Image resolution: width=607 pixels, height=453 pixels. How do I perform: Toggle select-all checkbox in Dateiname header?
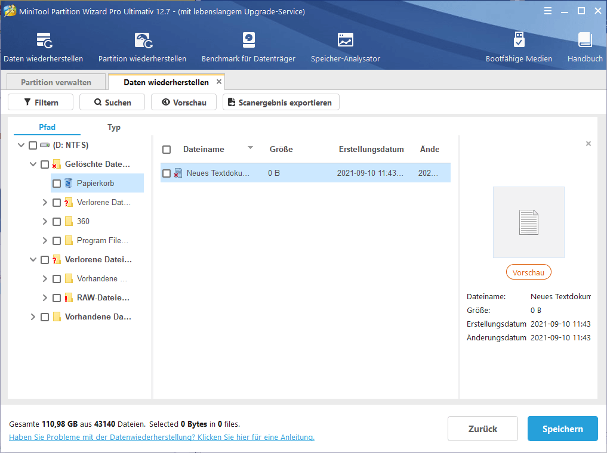pos(167,150)
